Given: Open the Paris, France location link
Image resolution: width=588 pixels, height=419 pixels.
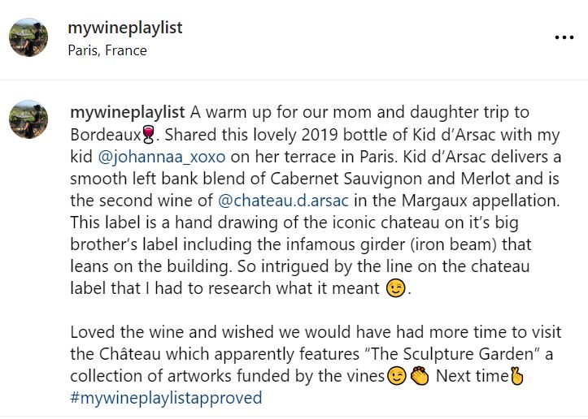Looking at the screenshot, I should [x=108, y=50].
